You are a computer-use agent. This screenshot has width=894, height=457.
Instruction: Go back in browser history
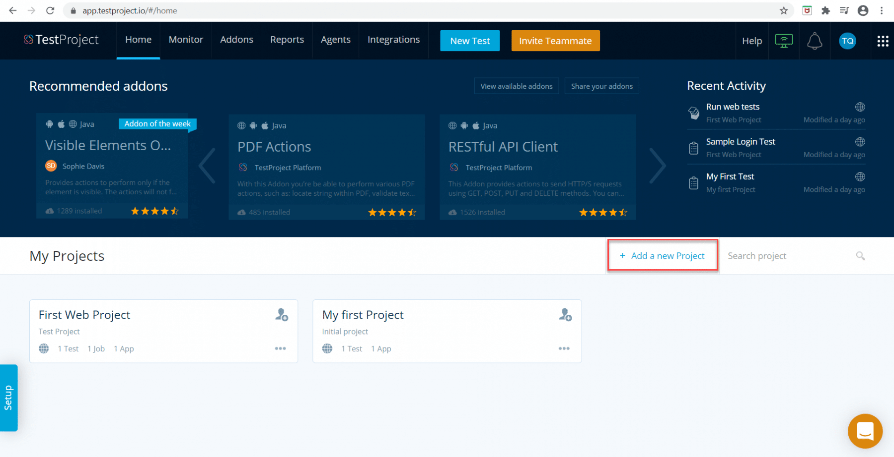[13, 10]
